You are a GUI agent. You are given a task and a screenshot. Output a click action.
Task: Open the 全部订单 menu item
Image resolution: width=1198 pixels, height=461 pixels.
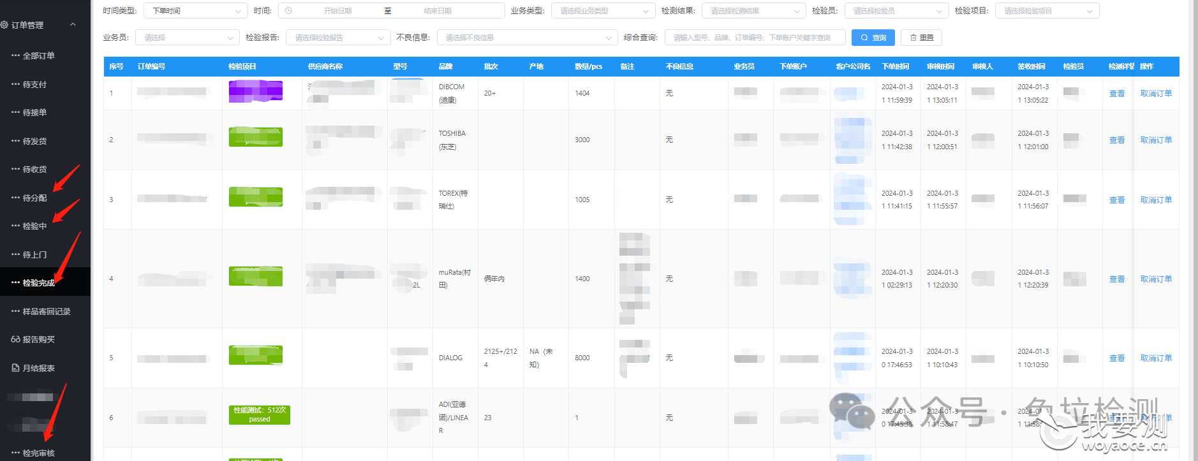coord(38,56)
